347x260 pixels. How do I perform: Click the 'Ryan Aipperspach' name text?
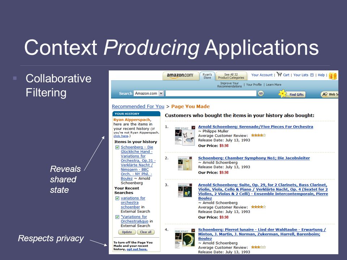[132, 120]
